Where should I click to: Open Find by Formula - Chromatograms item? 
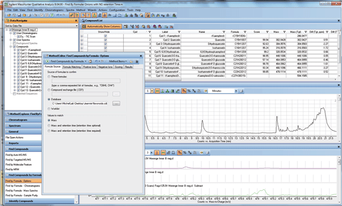pyautogui.click(x=23, y=186)
